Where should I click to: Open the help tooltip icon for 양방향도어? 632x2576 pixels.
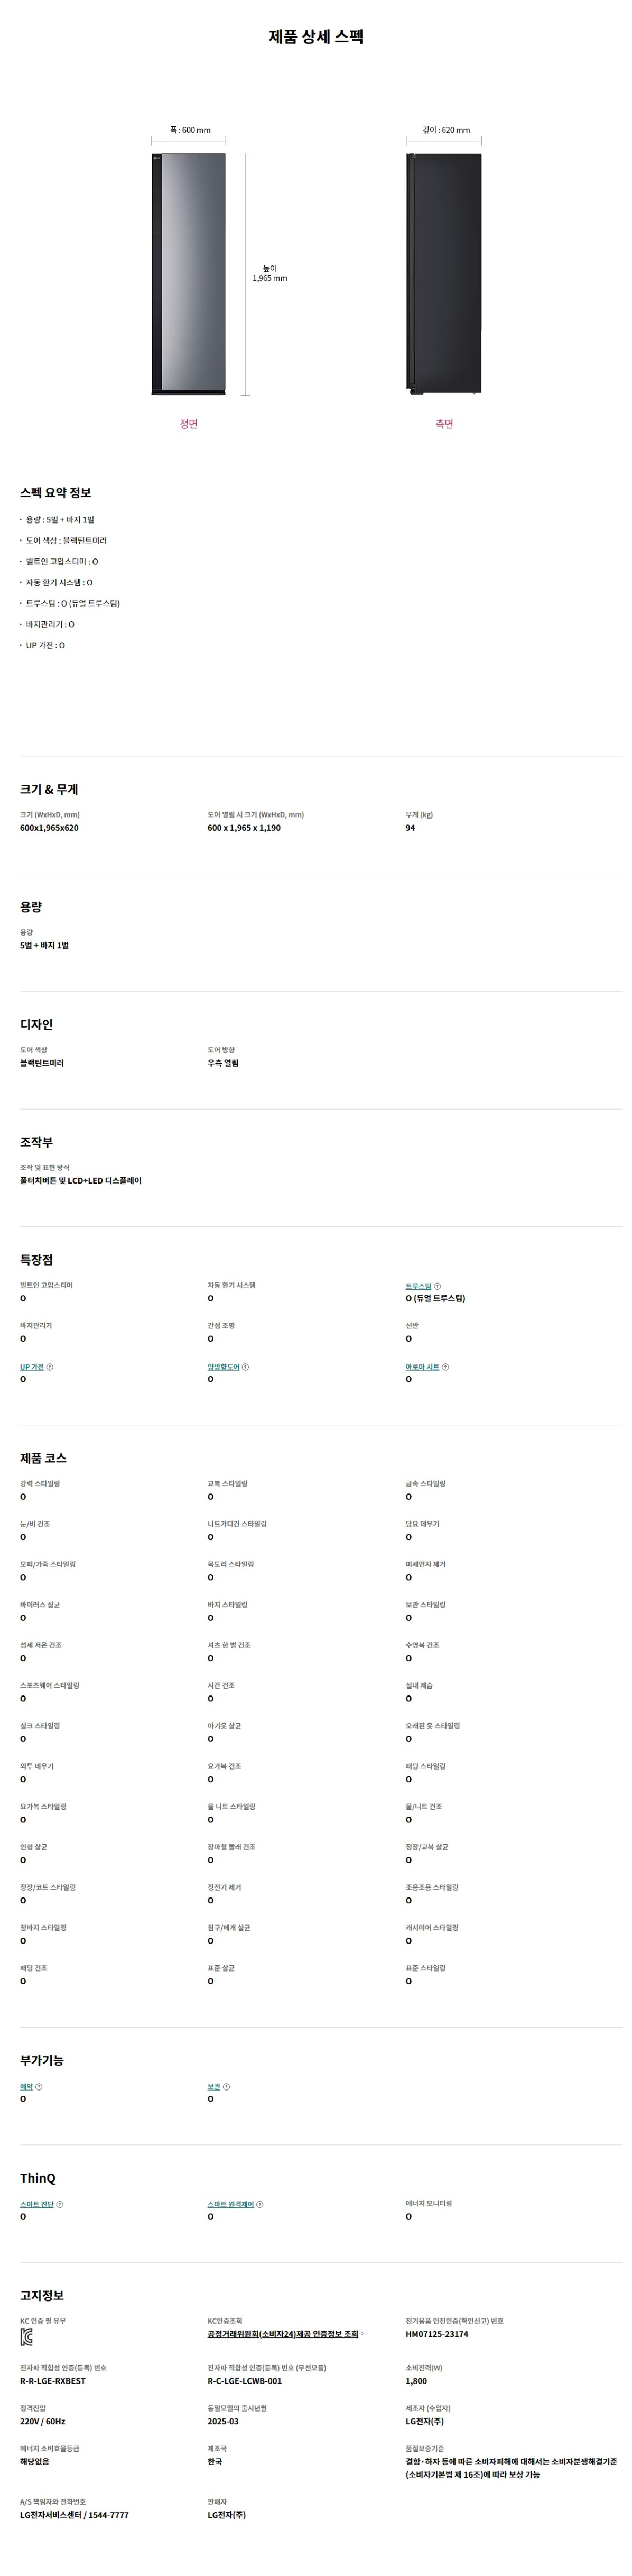click(x=245, y=1367)
